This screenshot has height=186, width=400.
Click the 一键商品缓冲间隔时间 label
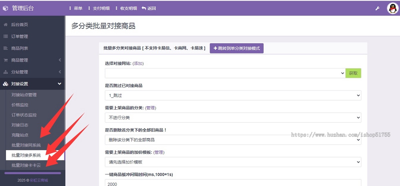pos(139,174)
